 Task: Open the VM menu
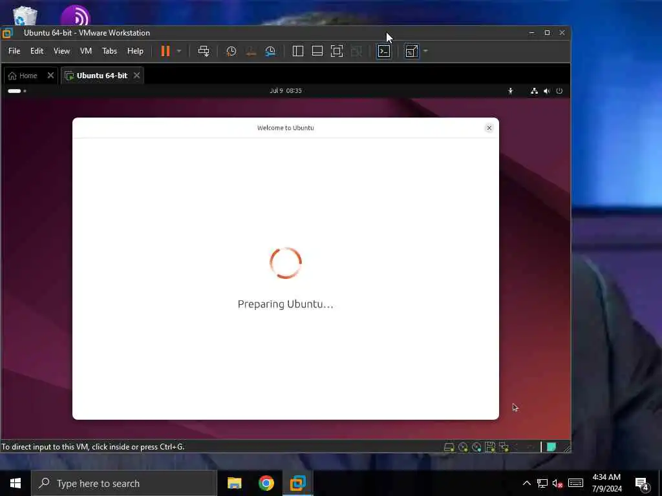[86, 51]
